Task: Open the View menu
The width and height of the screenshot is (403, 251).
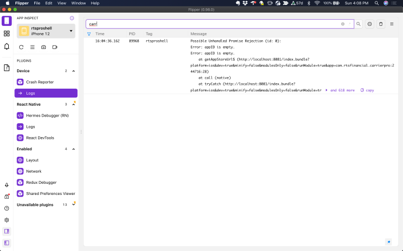Action: 62,3
